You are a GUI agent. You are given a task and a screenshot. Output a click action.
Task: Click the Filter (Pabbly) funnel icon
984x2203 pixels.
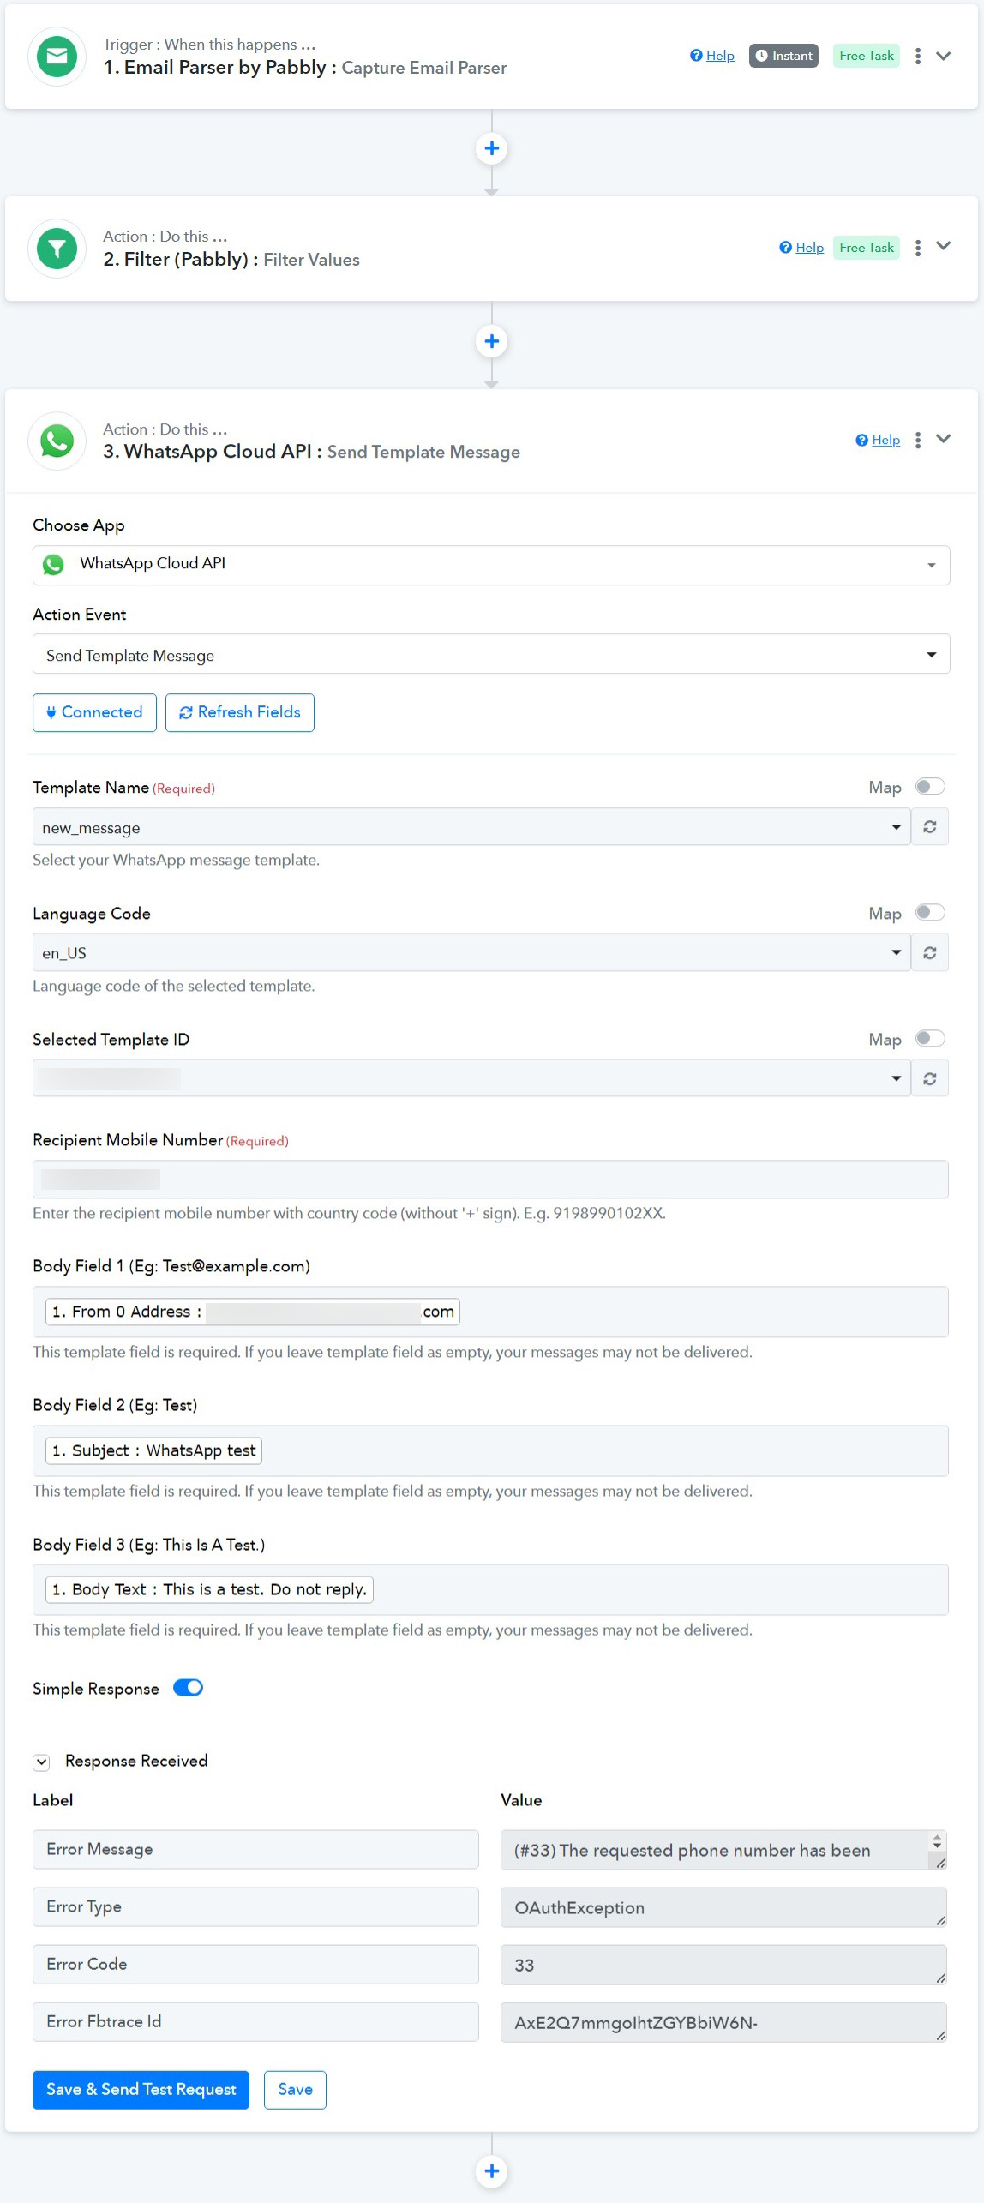[57, 249]
